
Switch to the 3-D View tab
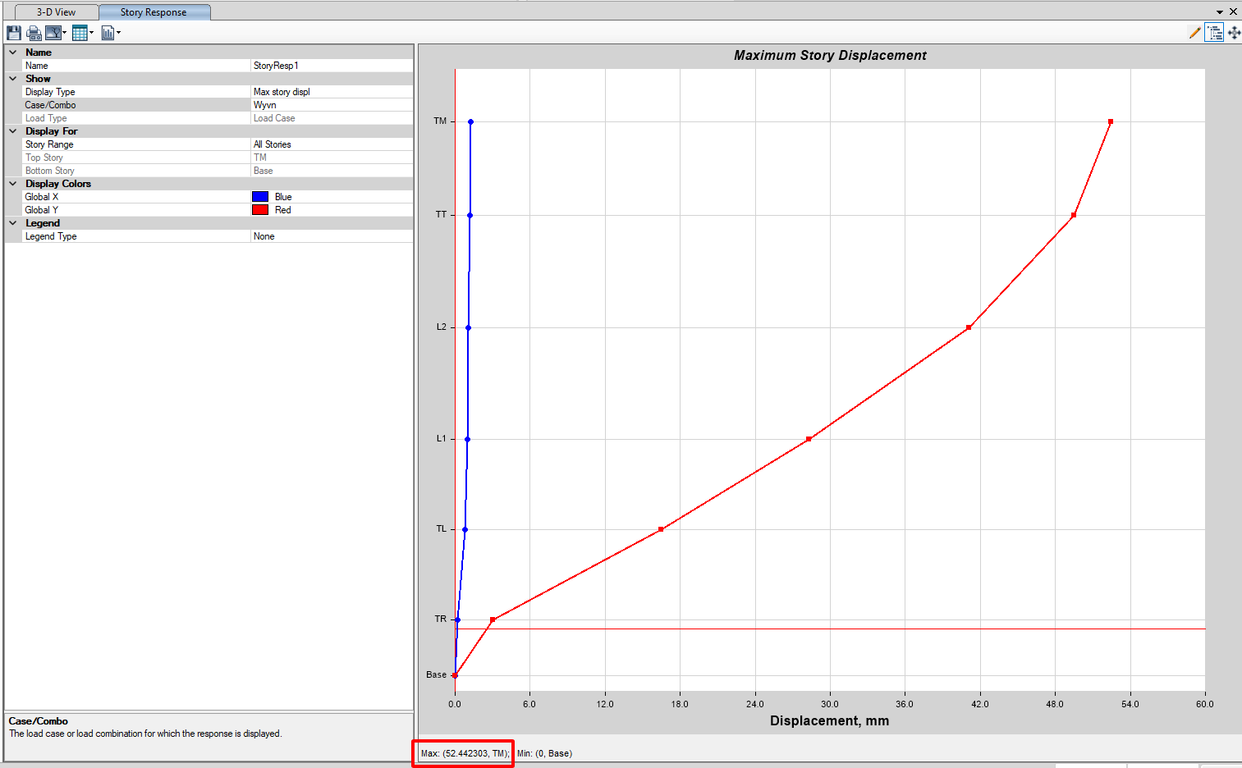pos(56,12)
